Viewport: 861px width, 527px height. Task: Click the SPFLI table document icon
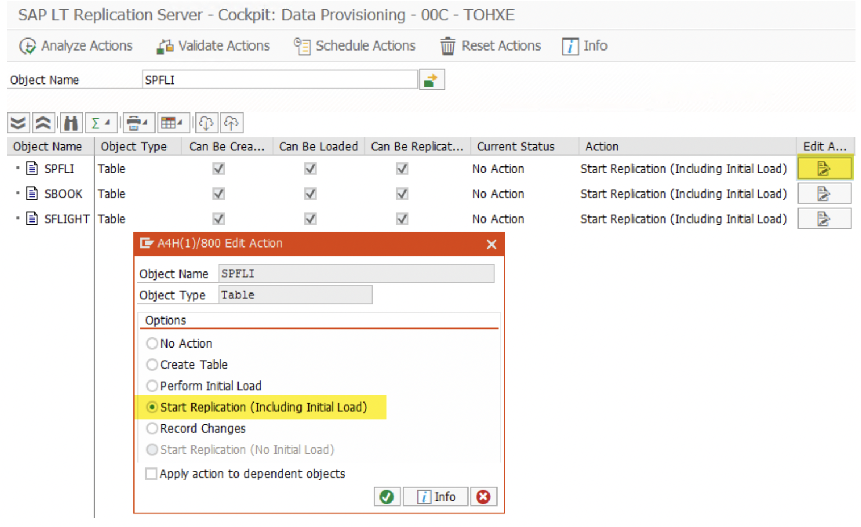(x=32, y=169)
